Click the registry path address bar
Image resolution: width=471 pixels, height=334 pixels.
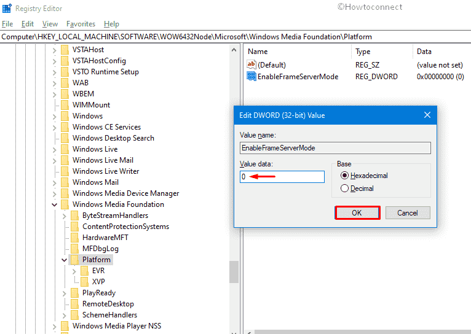[x=235, y=37]
